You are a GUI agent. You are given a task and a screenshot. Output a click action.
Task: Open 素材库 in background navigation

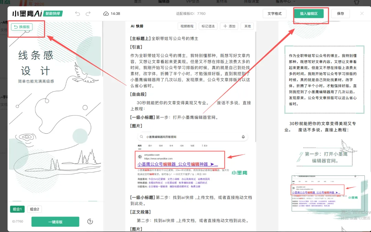(x=222, y=1)
